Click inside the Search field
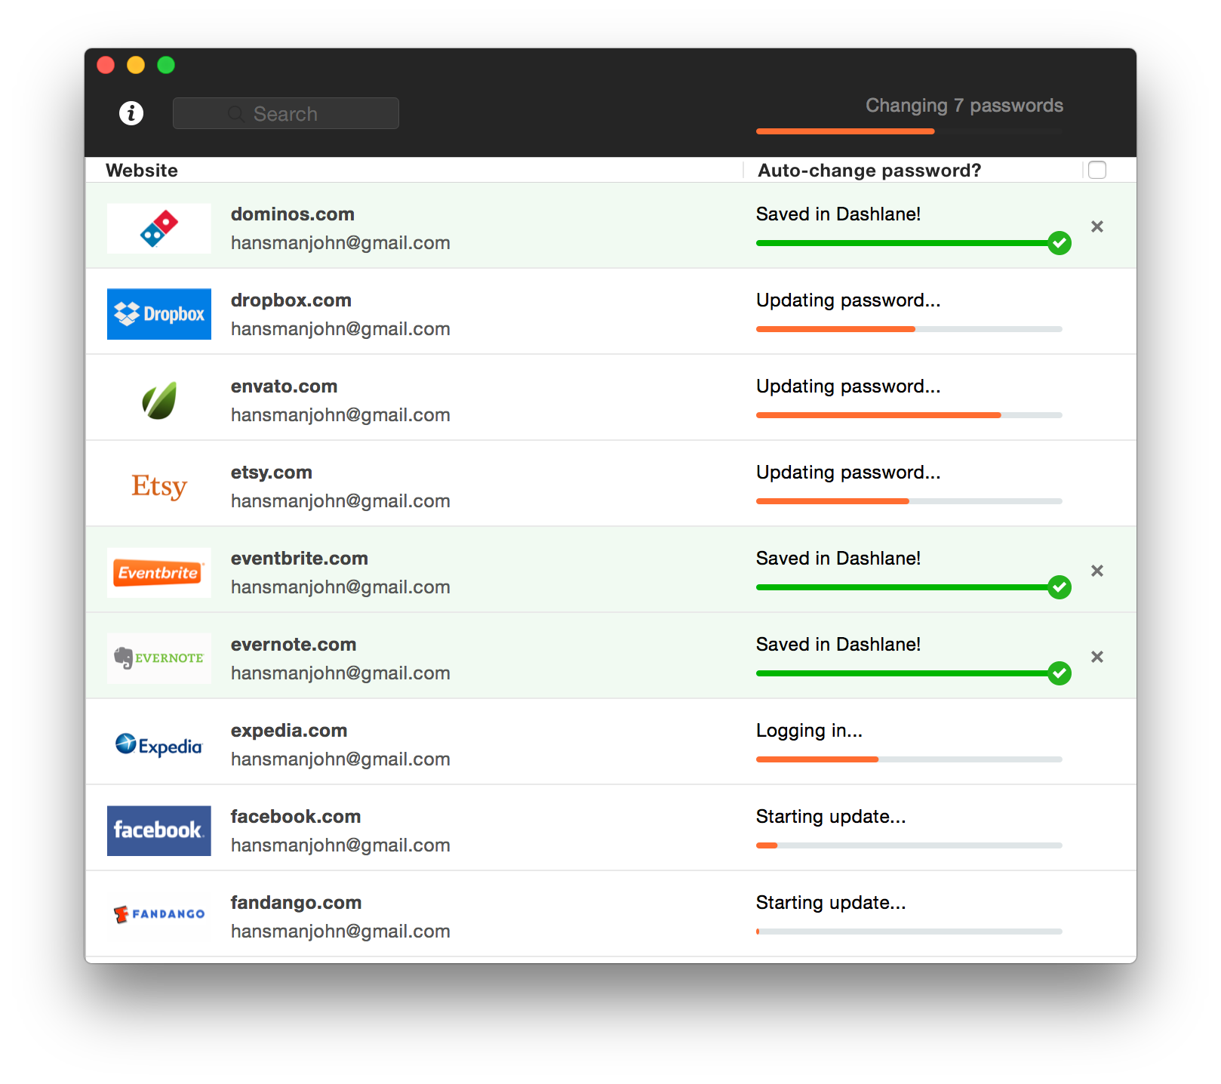 coord(286,112)
